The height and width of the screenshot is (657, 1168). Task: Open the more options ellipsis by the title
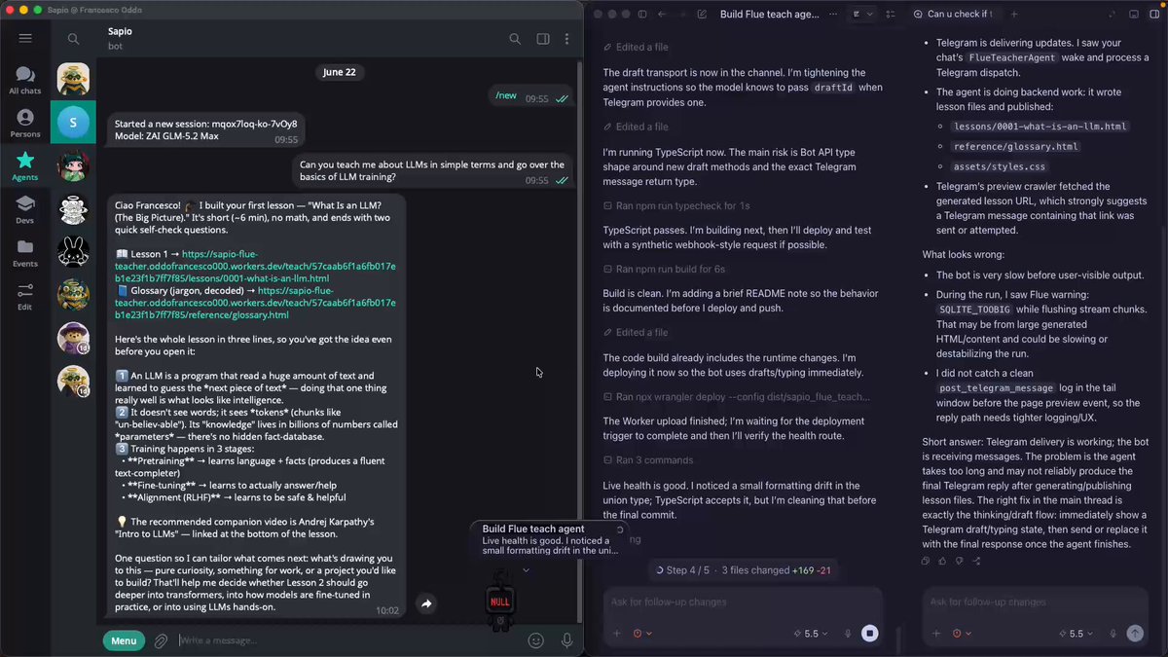click(x=835, y=15)
